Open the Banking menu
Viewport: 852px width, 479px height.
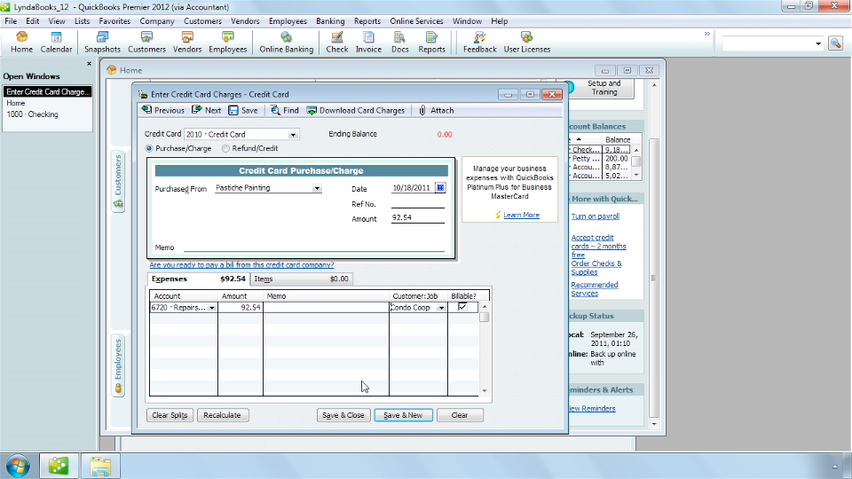[x=330, y=21]
